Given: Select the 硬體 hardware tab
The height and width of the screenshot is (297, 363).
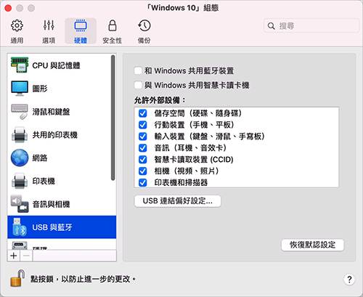Looking at the screenshot, I should coord(81,31).
